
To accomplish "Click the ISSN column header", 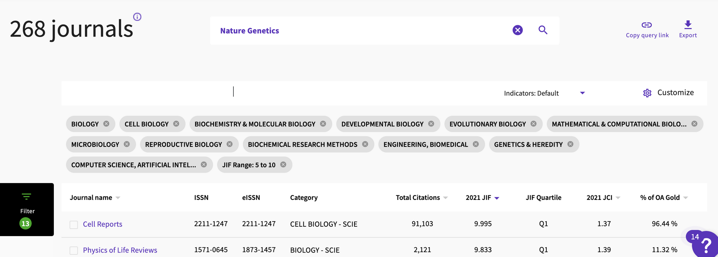I will click(201, 198).
